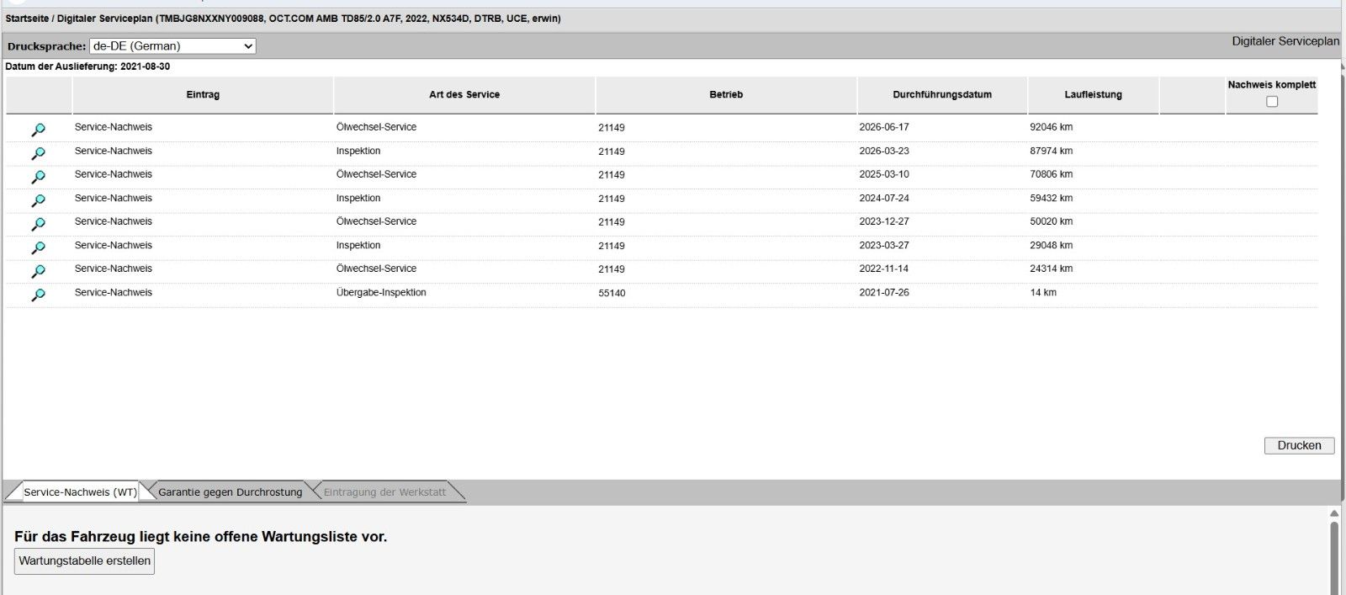Click the Startseite breadcrumb link
The height and width of the screenshot is (595, 1346).
pos(27,18)
